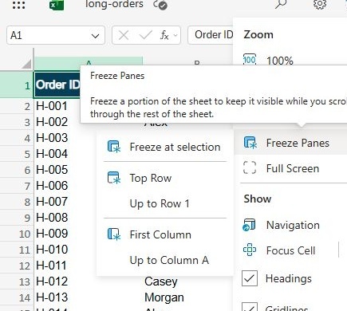Viewport: 347px width, 311px height.
Task: Select cell H-001
Action: (x=57, y=106)
